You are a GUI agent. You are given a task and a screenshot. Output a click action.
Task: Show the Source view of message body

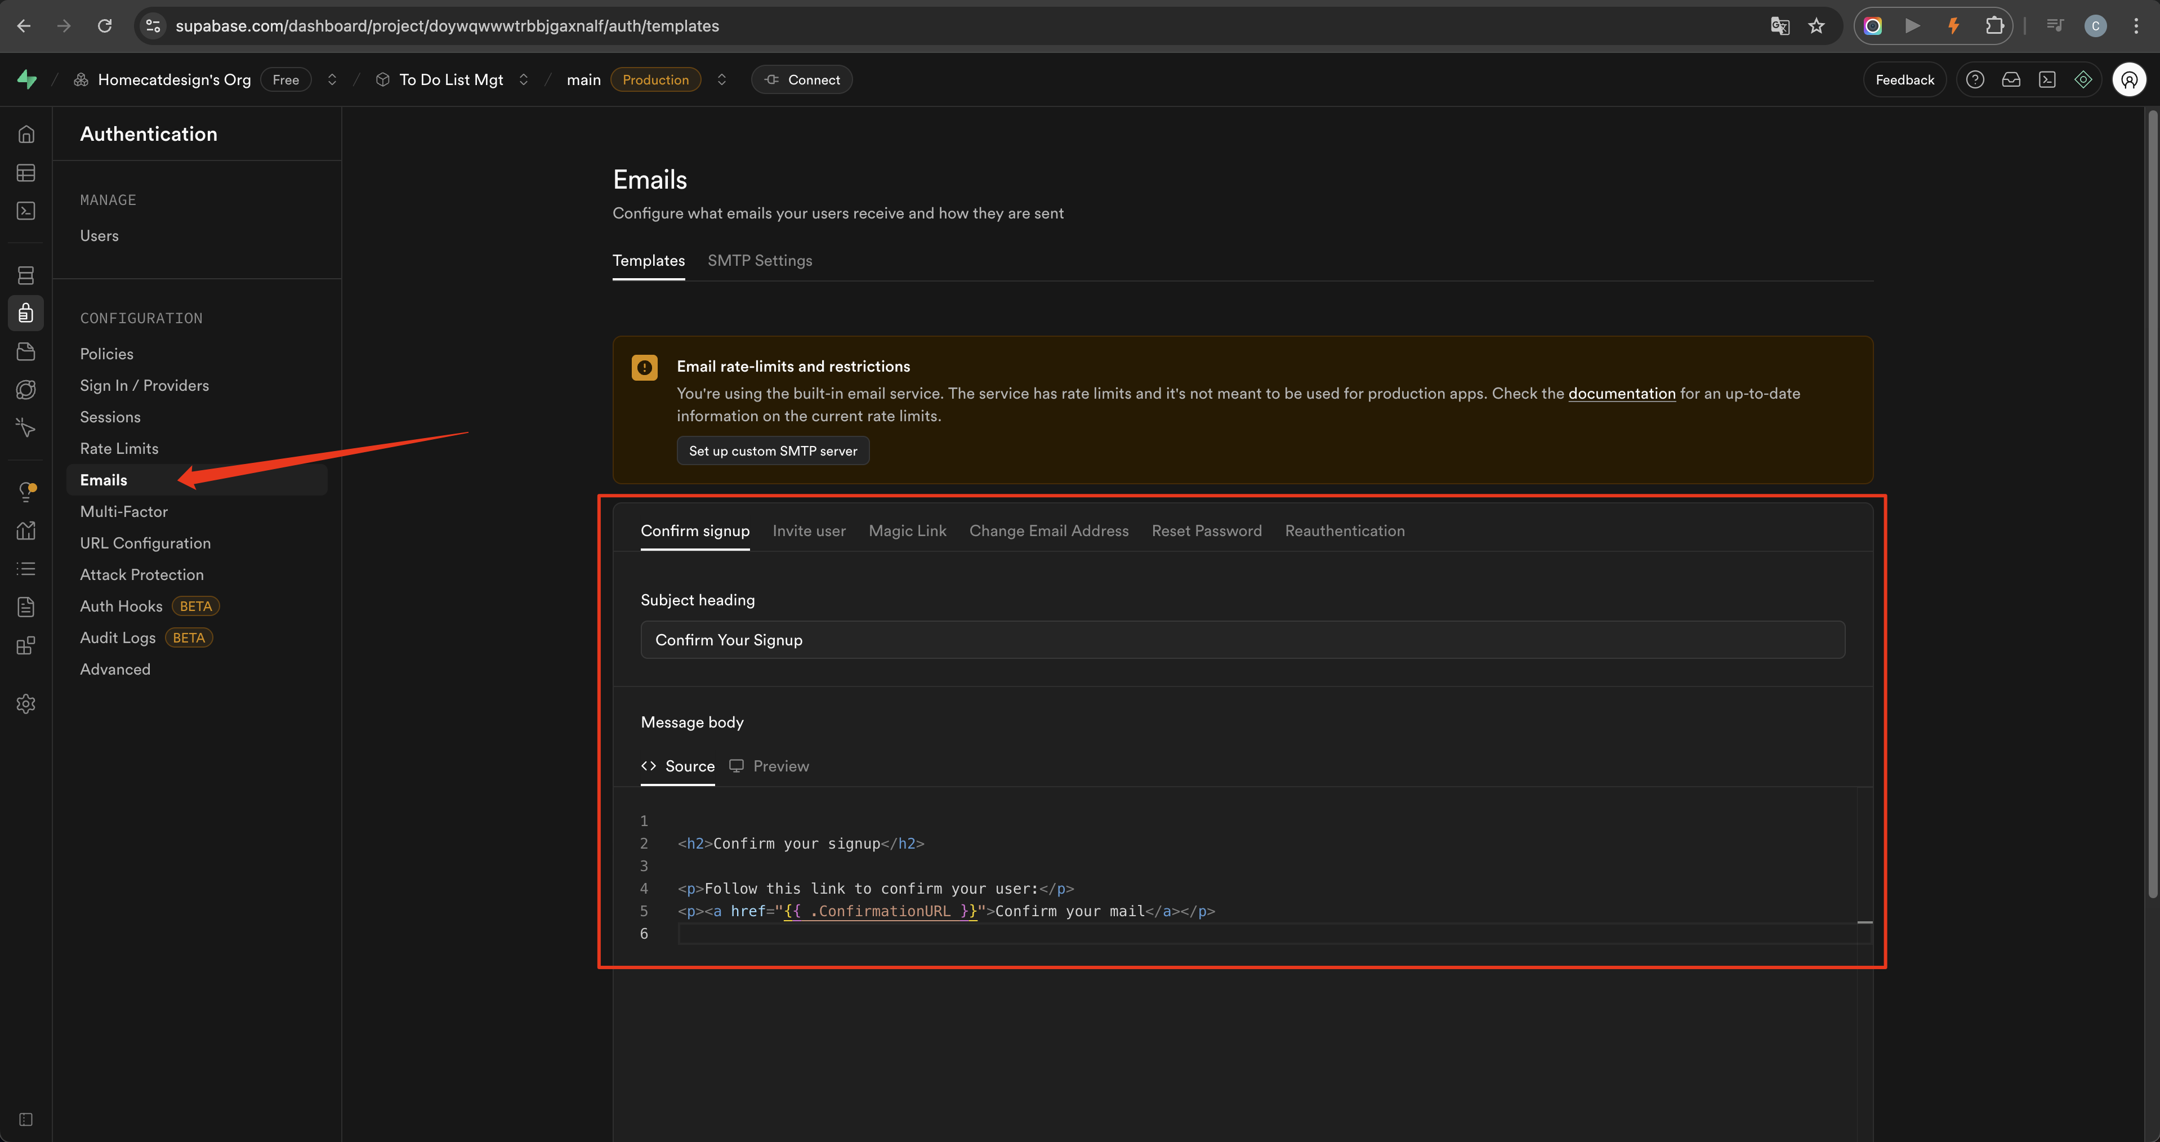pyautogui.click(x=677, y=766)
